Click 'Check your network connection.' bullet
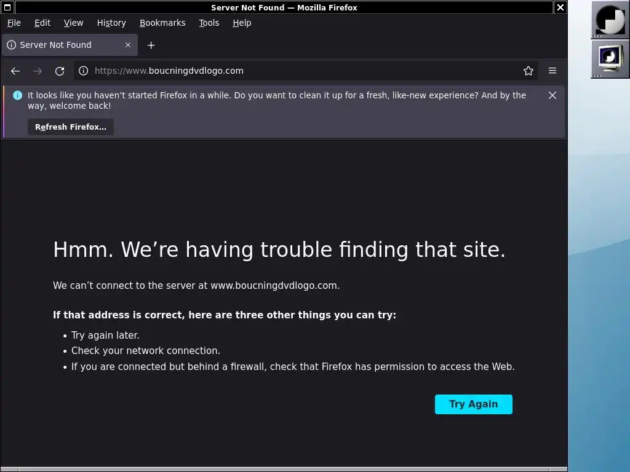Screen dimensions: 630x472 (x=146, y=350)
